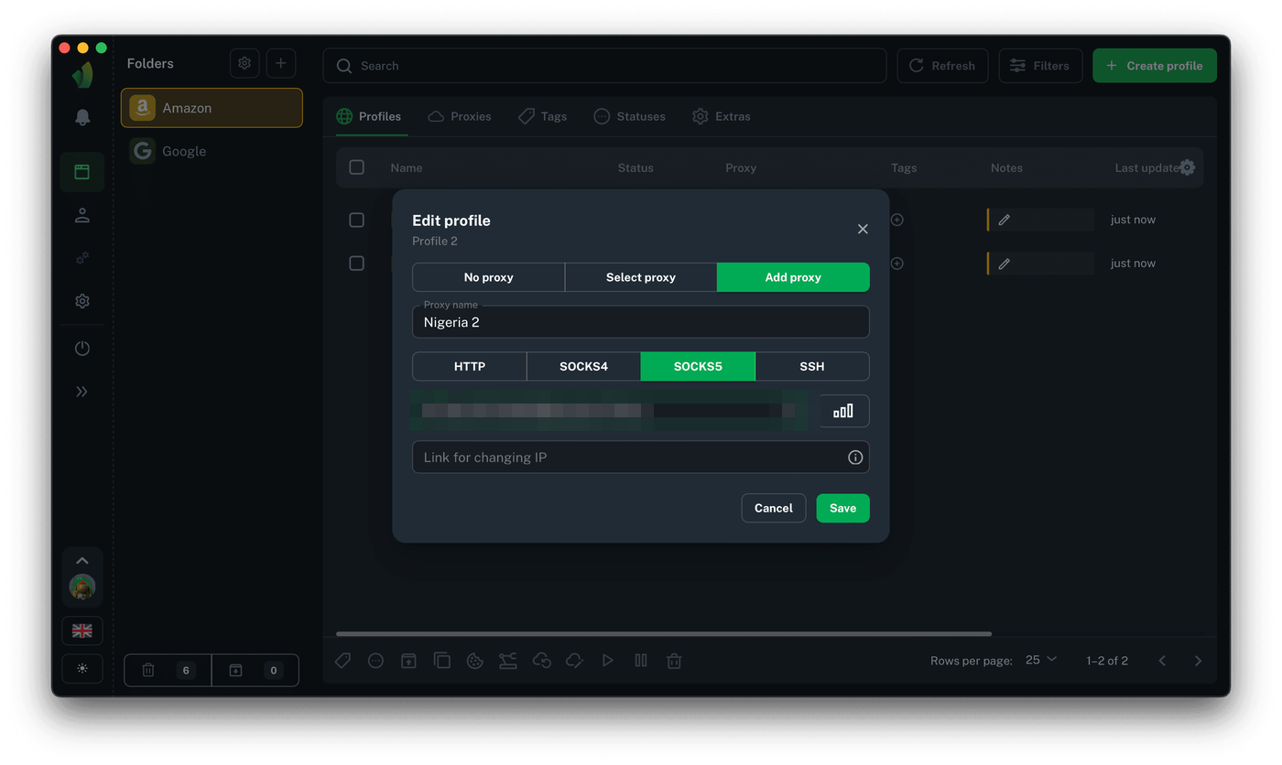1282x765 pixels.
Task: Go to the next page of profiles
Action: click(x=1198, y=661)
